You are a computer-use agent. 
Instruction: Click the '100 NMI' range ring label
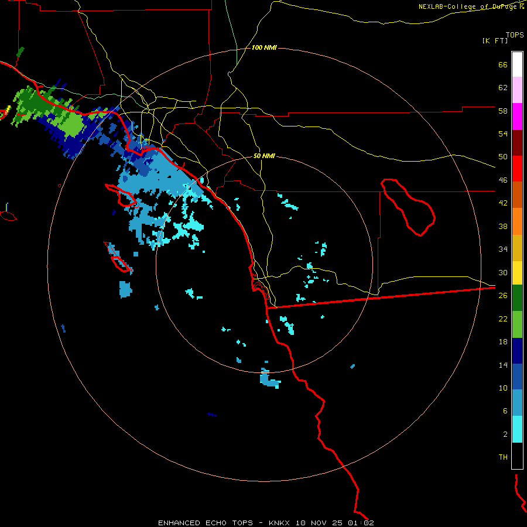[x=264, y=48]
